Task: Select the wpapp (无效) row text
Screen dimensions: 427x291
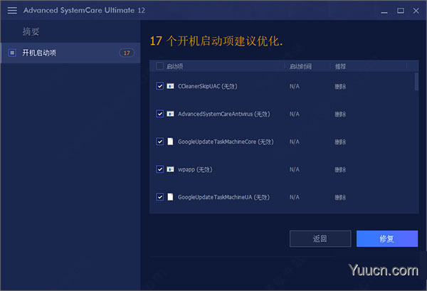Action: 195,169
